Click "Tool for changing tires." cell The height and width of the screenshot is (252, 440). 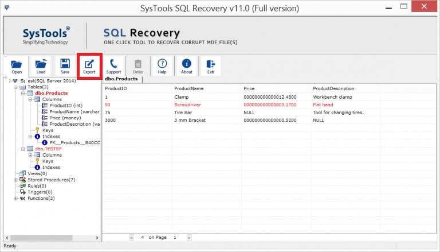click(x=338, y=113)
